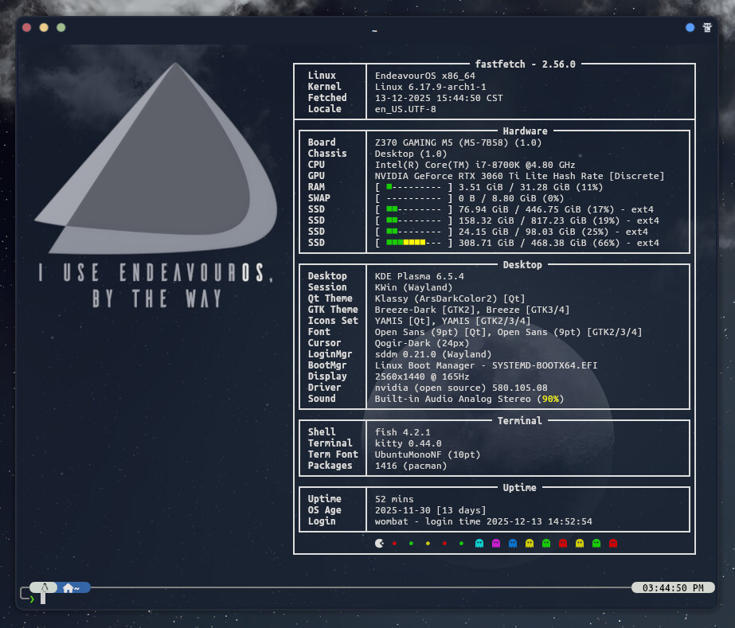The height and width of the screenshot is (628, 735).
Task: Click the blue circle button in the title bar
Action: point(690,27)
